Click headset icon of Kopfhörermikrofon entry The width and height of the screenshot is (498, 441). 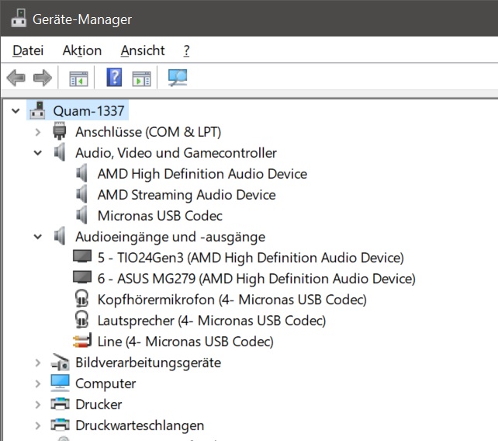(x=81, y=298)
